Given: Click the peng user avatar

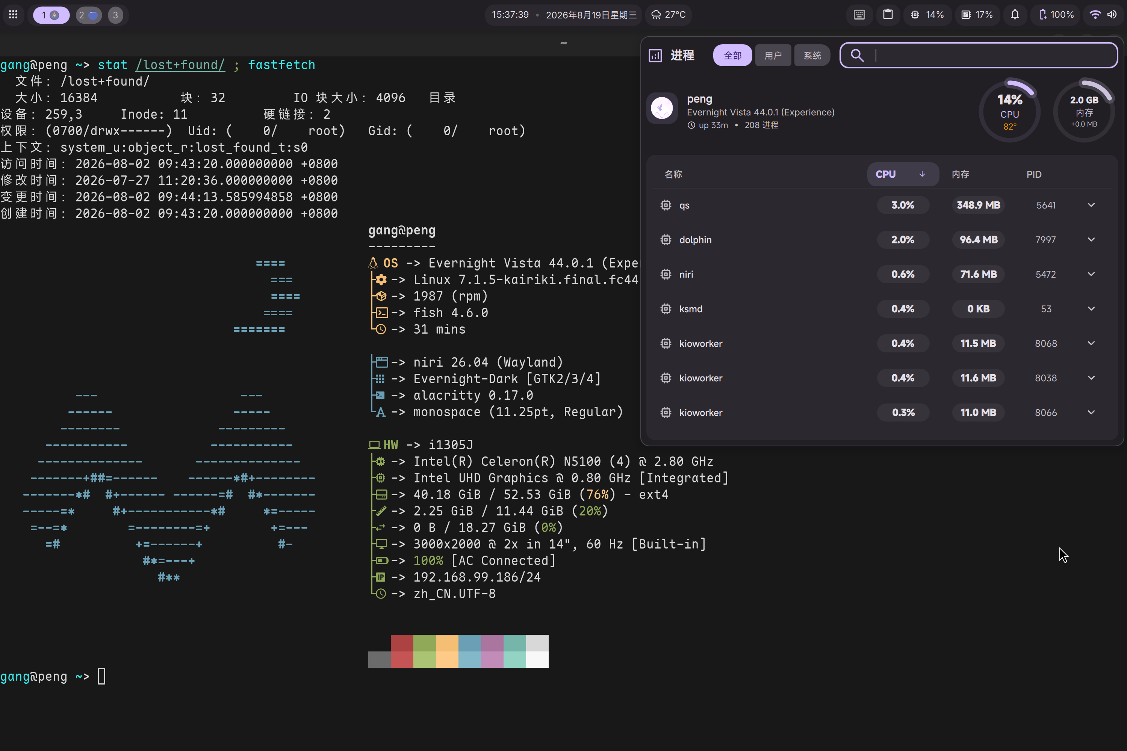Looking at the screenshot, I should pos(663,108).
